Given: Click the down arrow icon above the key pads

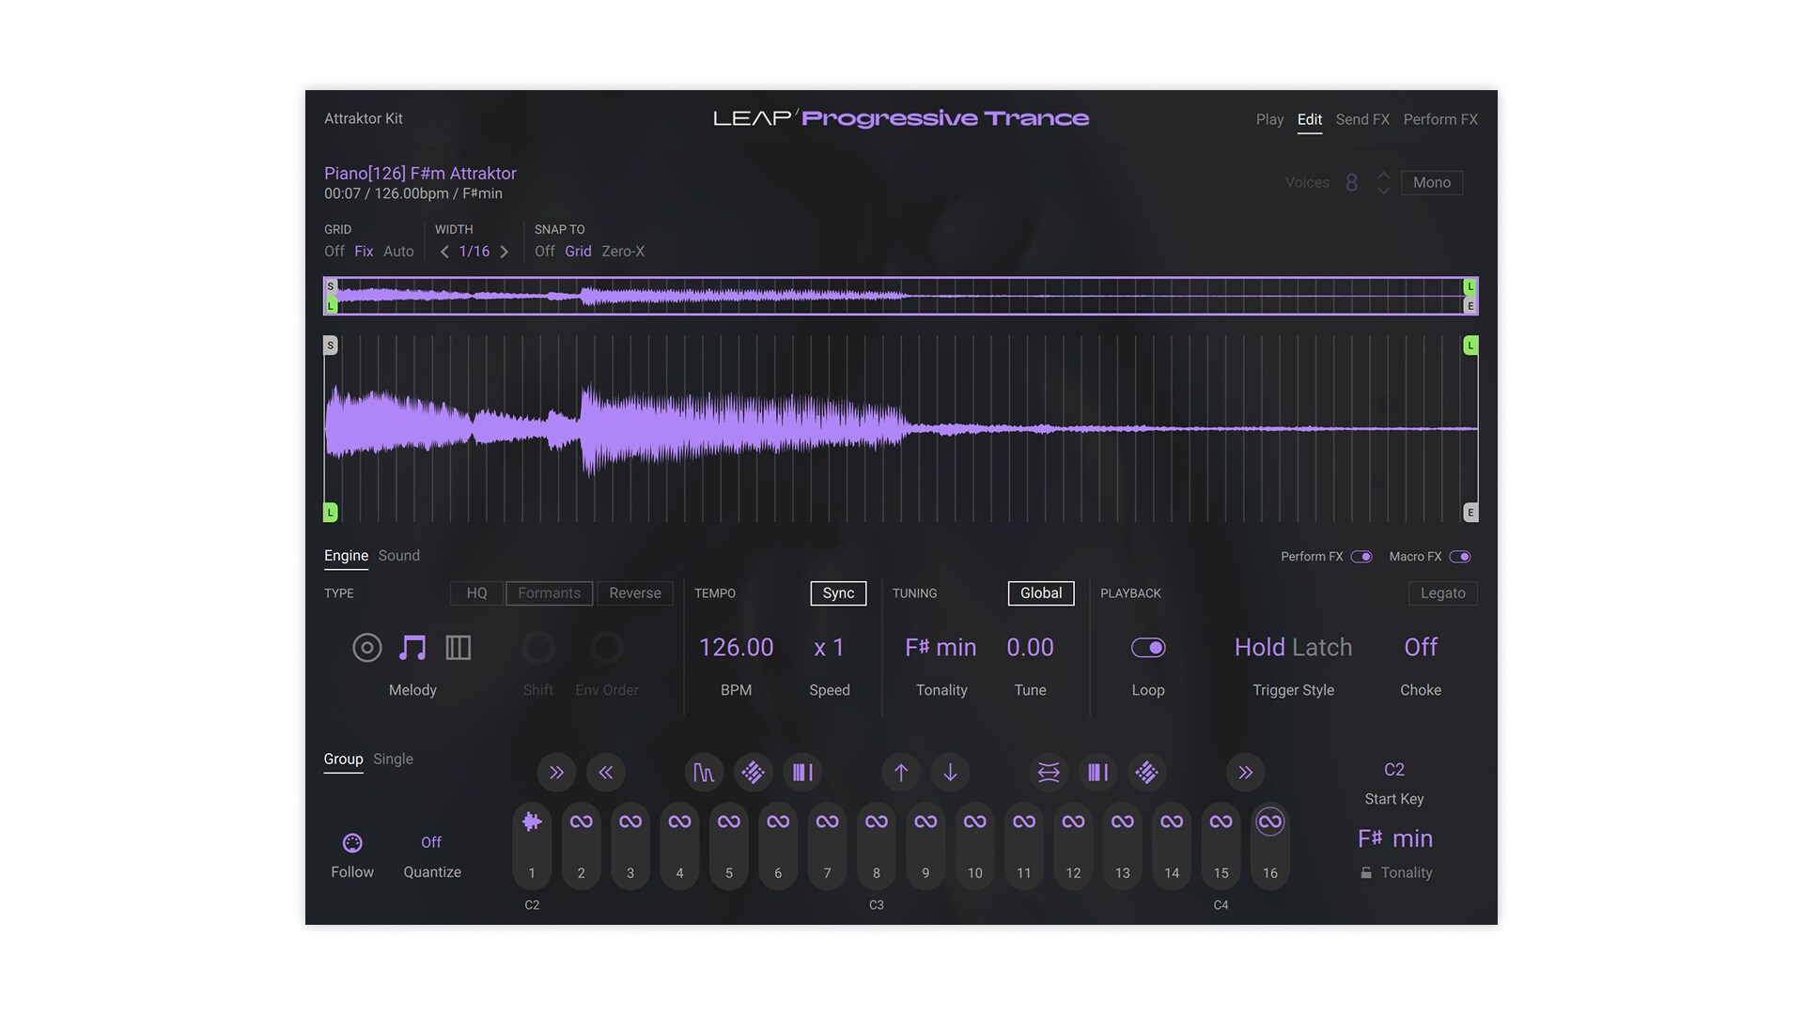Looking at the screenshot, I should tap(950, 773).
